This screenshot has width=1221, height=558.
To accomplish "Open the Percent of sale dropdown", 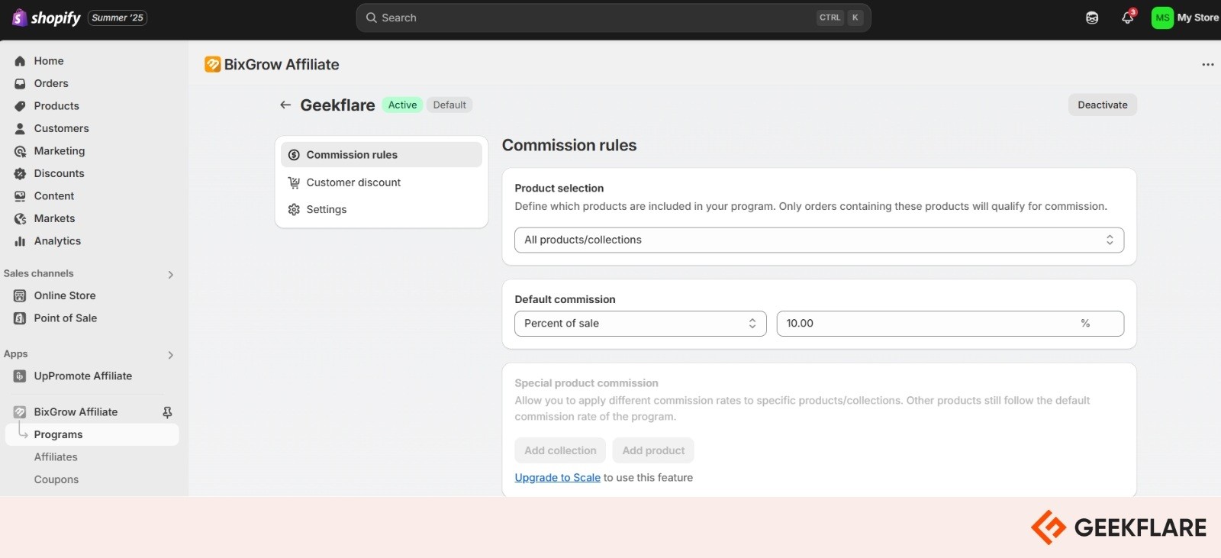I will 640,324.
